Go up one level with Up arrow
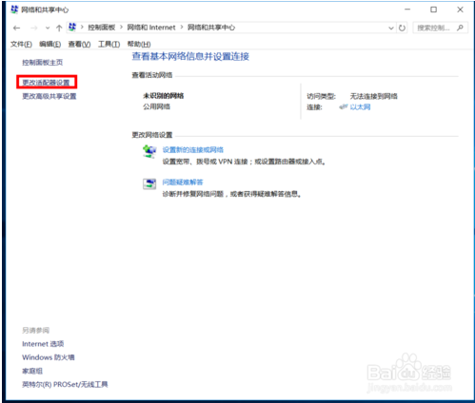This screenshot has height=403, width=475. pyautogui.click(x=59, y=29)
